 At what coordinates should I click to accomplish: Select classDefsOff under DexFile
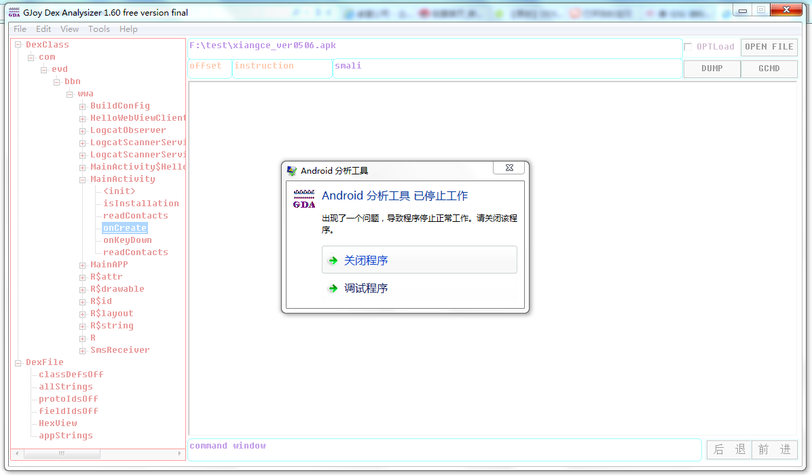[71, 374]
